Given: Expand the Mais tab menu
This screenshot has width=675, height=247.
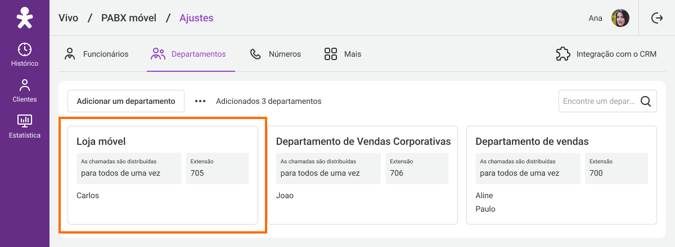Looking at the screenshot, I should pos(343,54).
